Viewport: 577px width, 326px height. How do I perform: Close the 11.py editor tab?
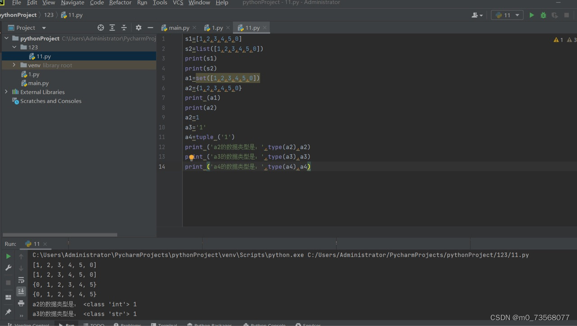coord(265,28)
